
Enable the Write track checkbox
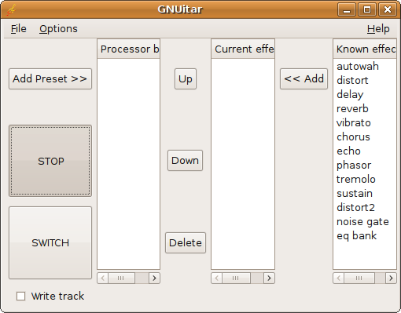[20, 297]
